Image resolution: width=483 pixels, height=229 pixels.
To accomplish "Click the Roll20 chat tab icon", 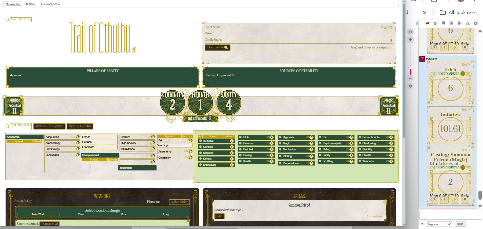I will click(x=428, y=23).
